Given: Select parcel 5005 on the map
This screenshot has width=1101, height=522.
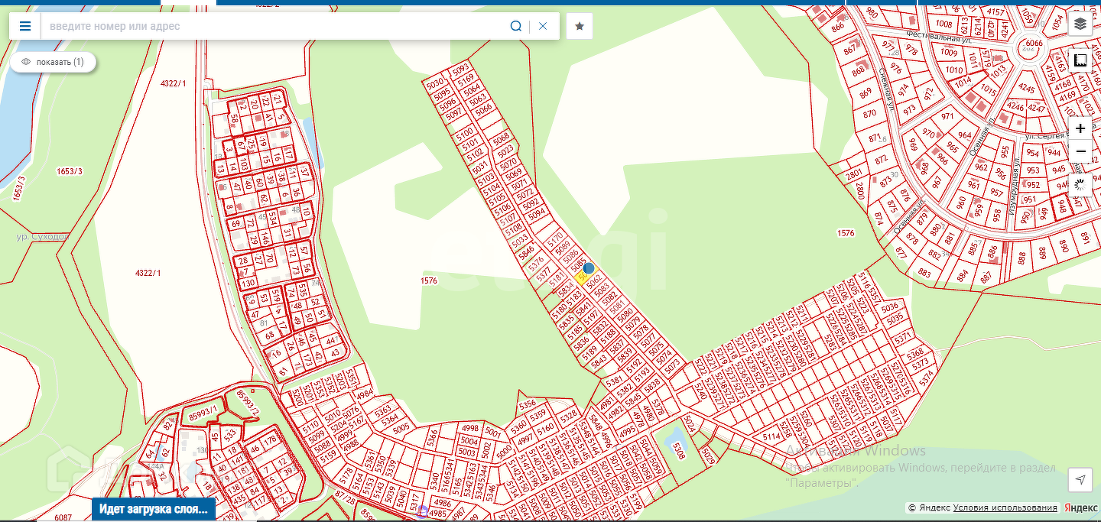Looking at the screenshot, I should 401,429.
